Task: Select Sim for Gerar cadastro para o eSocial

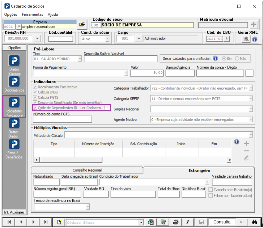Action: point(224,59)
